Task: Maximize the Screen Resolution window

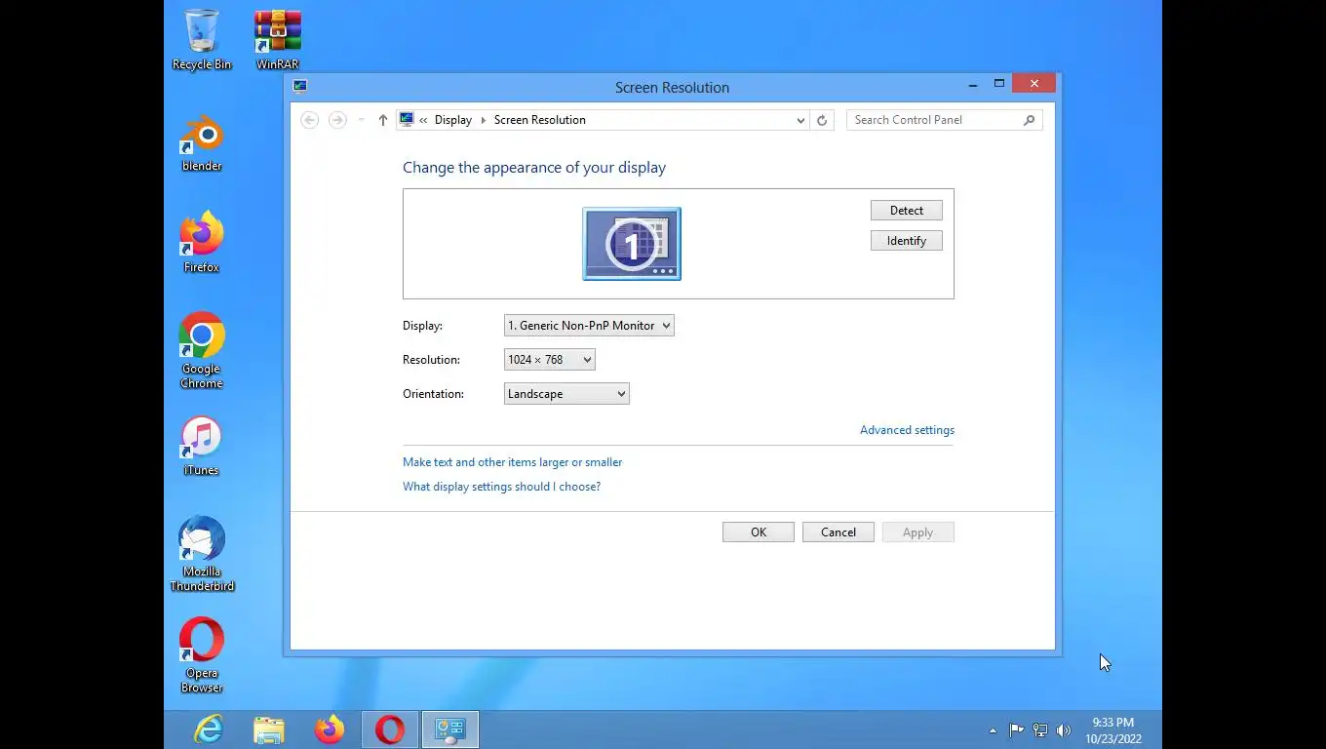Action: pos(999,85)
